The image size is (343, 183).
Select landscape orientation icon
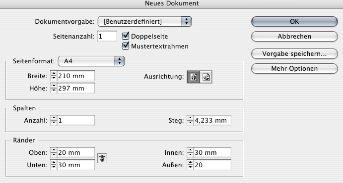[206, 77]
